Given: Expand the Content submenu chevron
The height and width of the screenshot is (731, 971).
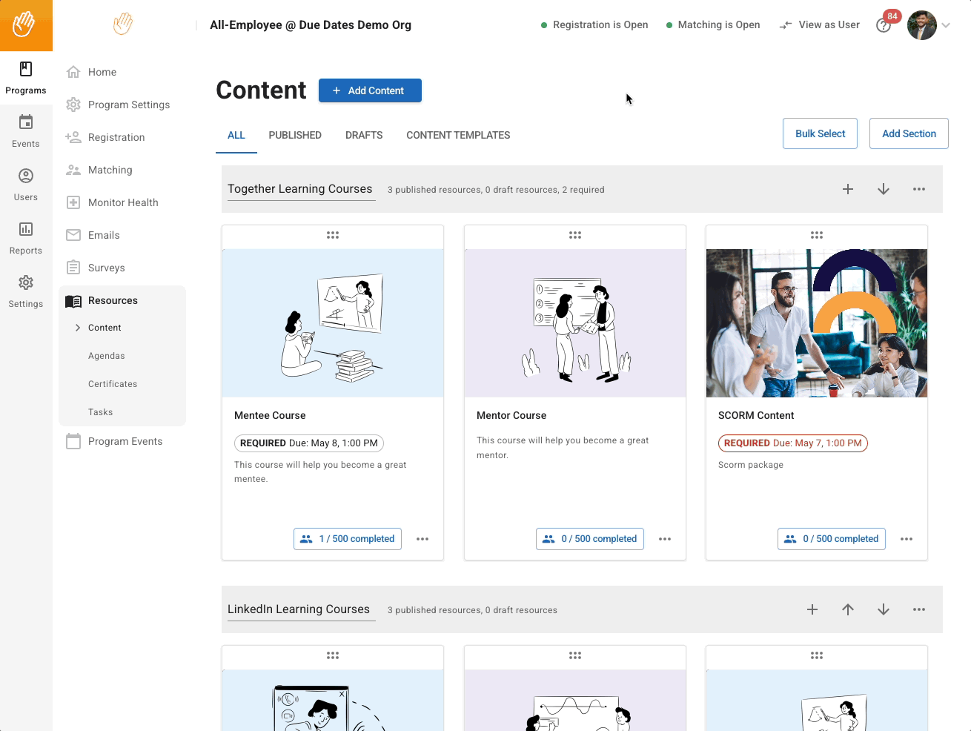Looking at the screenshot, I should (78, 328).
